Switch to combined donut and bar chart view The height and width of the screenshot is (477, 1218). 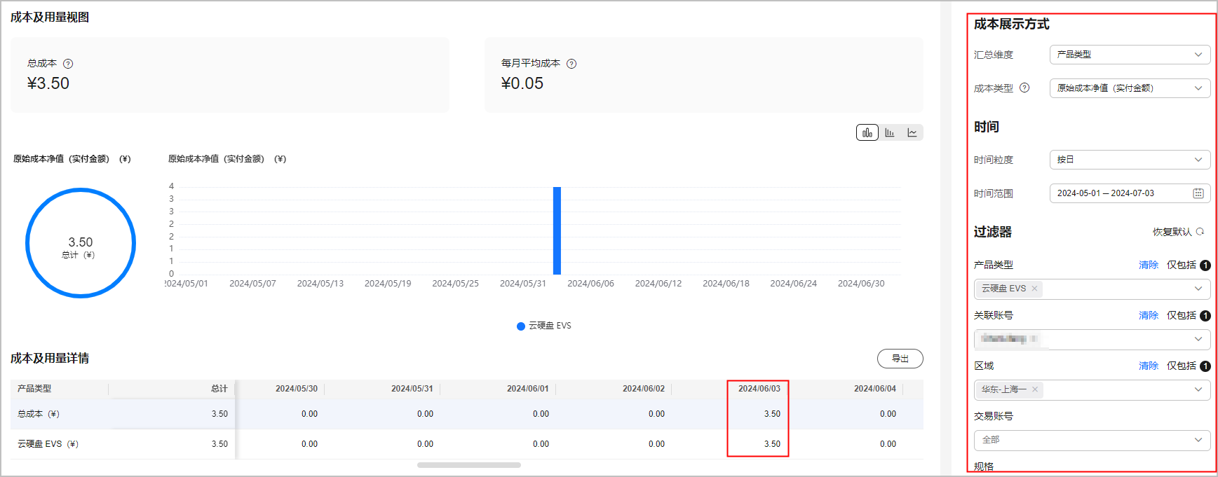pyautogui.click(x=867, y=132)
